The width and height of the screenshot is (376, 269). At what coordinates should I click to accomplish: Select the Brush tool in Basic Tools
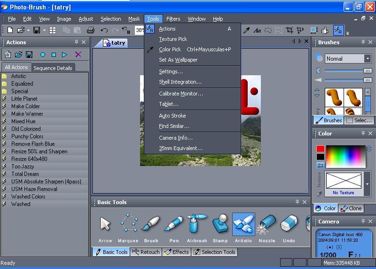[x=151, y=228]
